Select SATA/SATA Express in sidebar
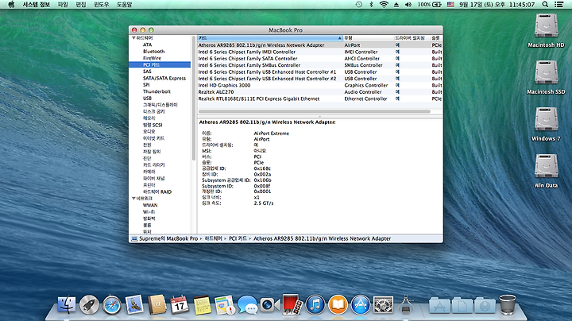The image size is (572, 321). (164, 78)
